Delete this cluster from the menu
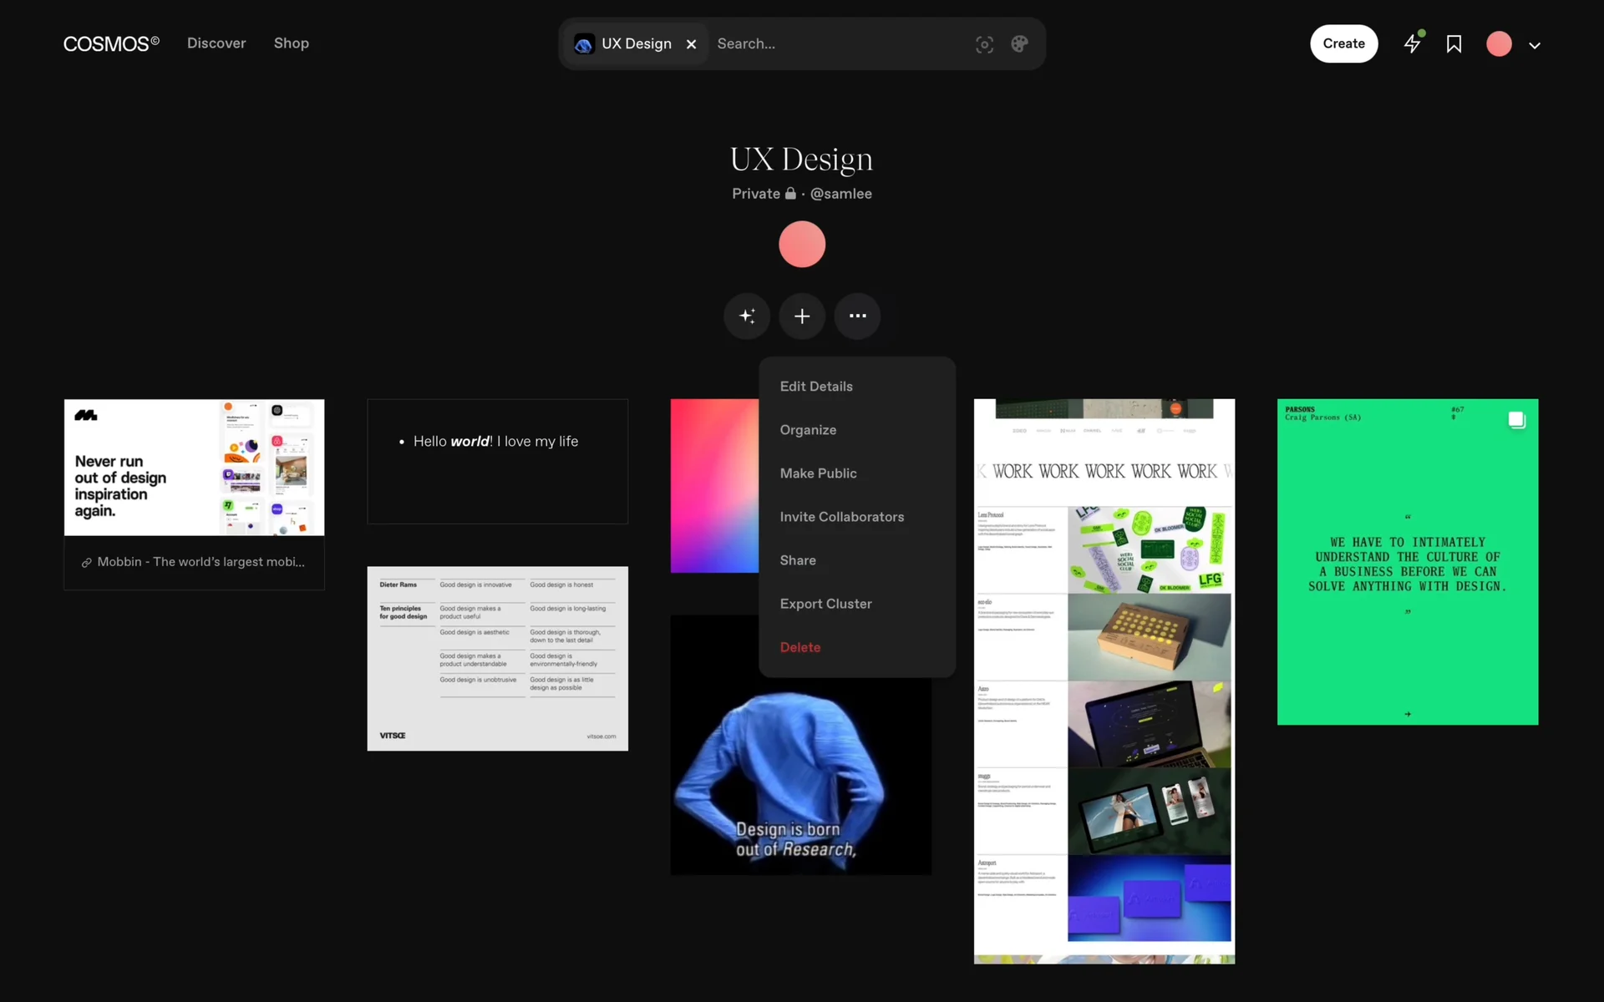This screenshot has width=1604, height=1002. click(799, 647)
